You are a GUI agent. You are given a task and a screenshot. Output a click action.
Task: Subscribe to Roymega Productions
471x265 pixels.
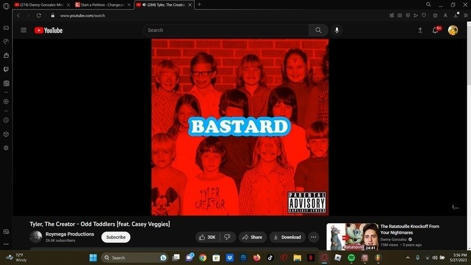point(116,237)
